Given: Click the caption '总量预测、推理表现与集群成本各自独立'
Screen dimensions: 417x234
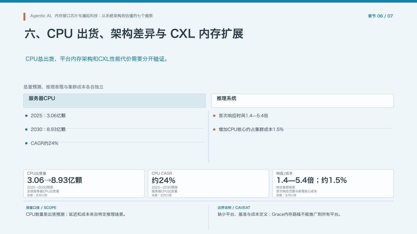Looking at the screenshot, I should click(x=64, y=87).
